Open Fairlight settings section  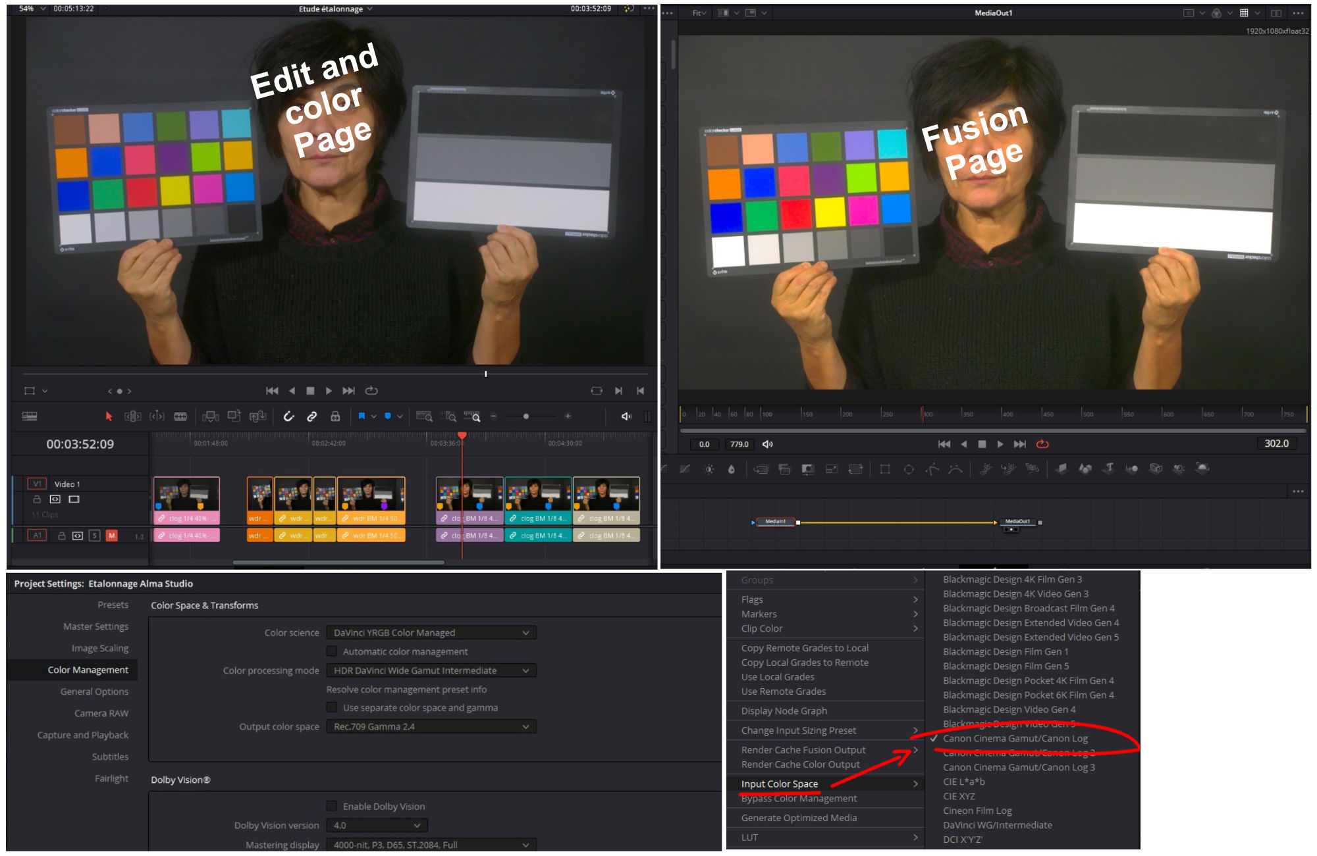pos(111,778)
